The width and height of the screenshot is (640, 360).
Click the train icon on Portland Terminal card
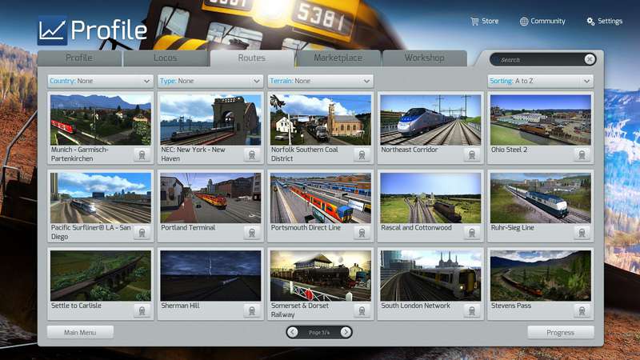click(x=252, y=234)
